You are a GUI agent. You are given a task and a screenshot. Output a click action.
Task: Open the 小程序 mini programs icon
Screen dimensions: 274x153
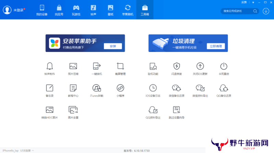pyautogui.click(x=120, y=88)
